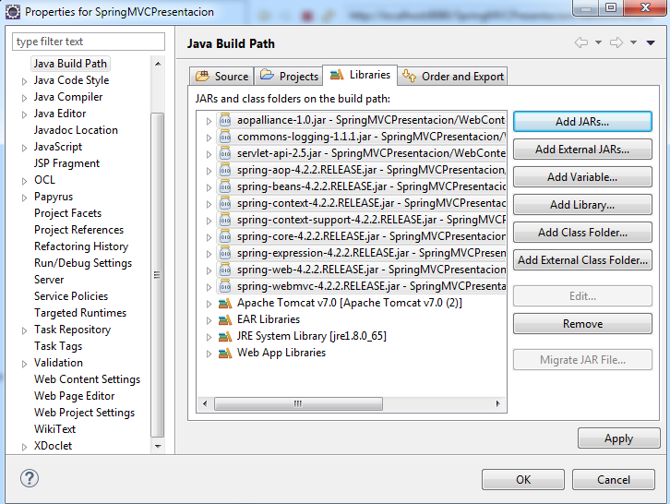The width and height of the screenshot is (670, 504).
Task: Click the aopalliance-1.0.jar file icon
Action: 224,120
